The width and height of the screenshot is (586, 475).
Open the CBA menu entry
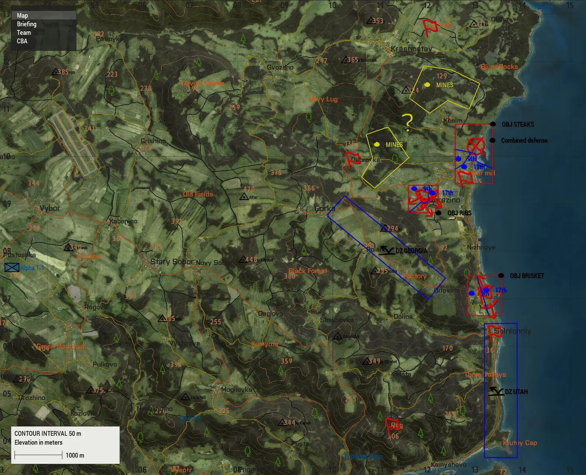pos(22,41)
